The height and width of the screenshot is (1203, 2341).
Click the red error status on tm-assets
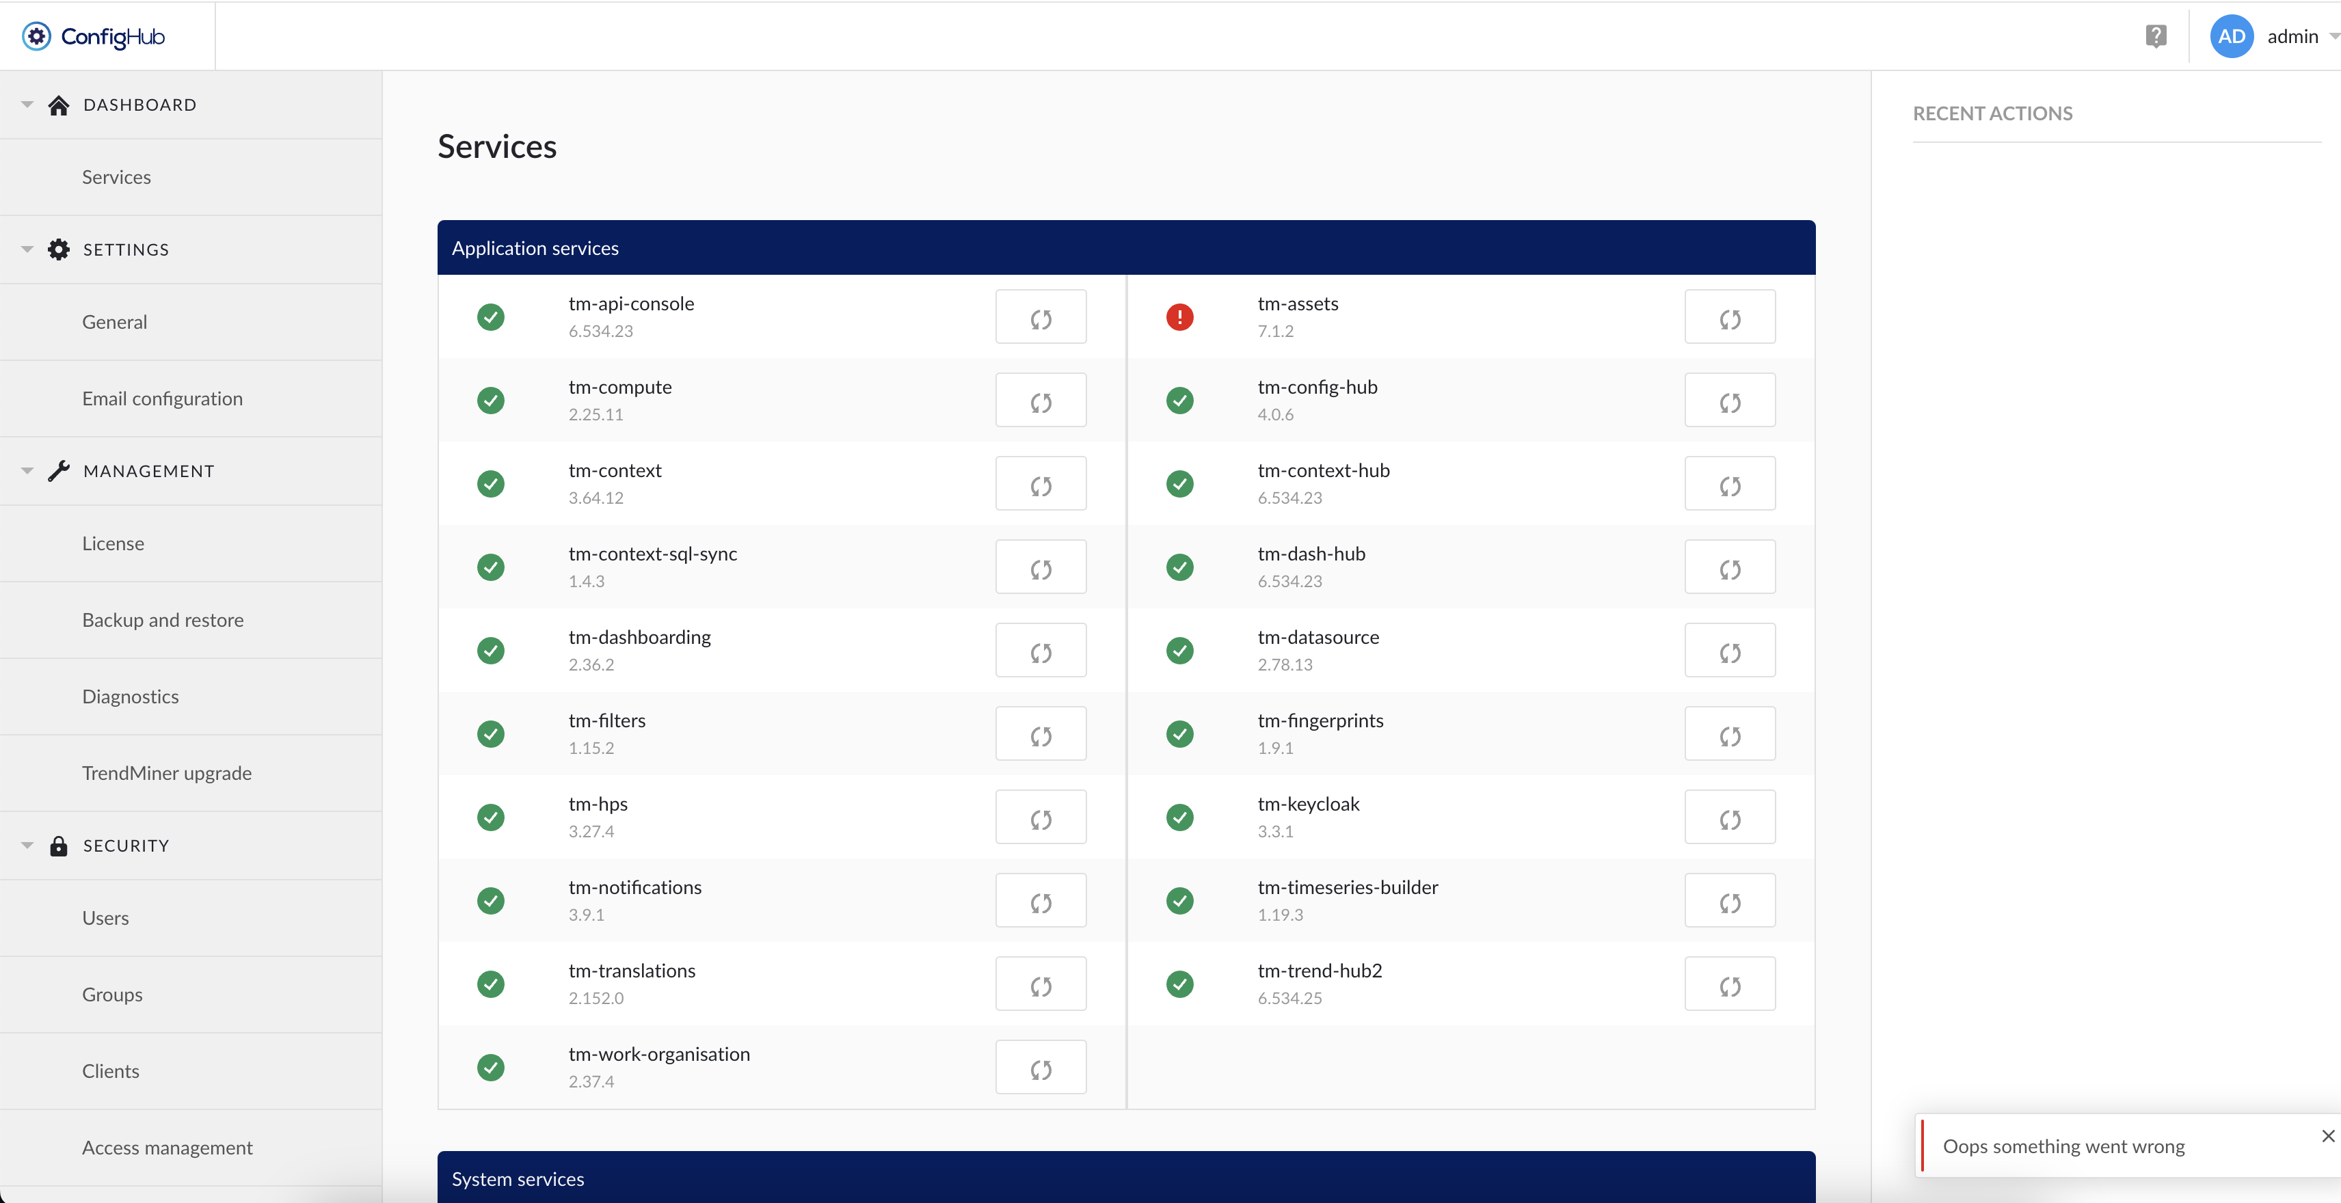pyautogui.click(x=1179, y=317)
